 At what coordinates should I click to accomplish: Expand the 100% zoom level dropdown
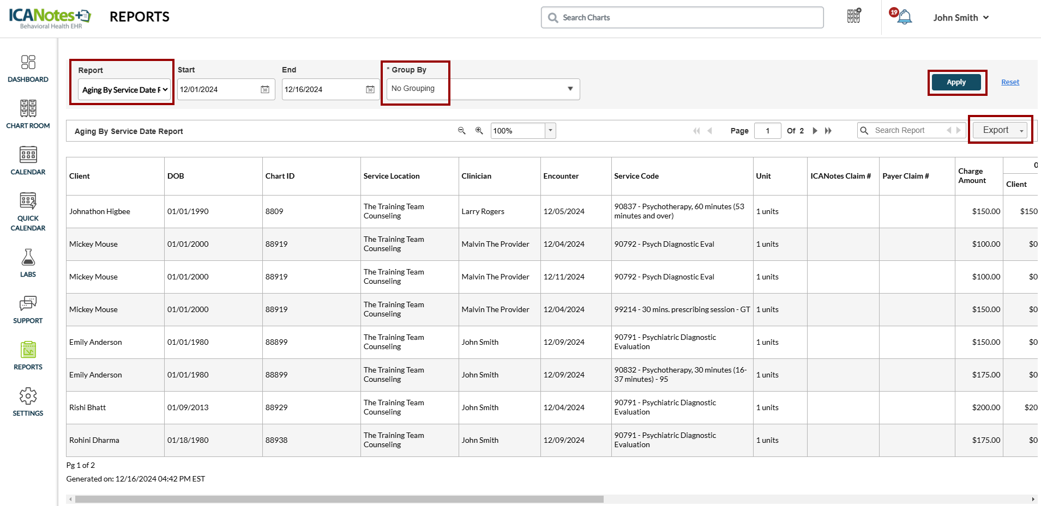pyautogui.click(x=550, y=131)
